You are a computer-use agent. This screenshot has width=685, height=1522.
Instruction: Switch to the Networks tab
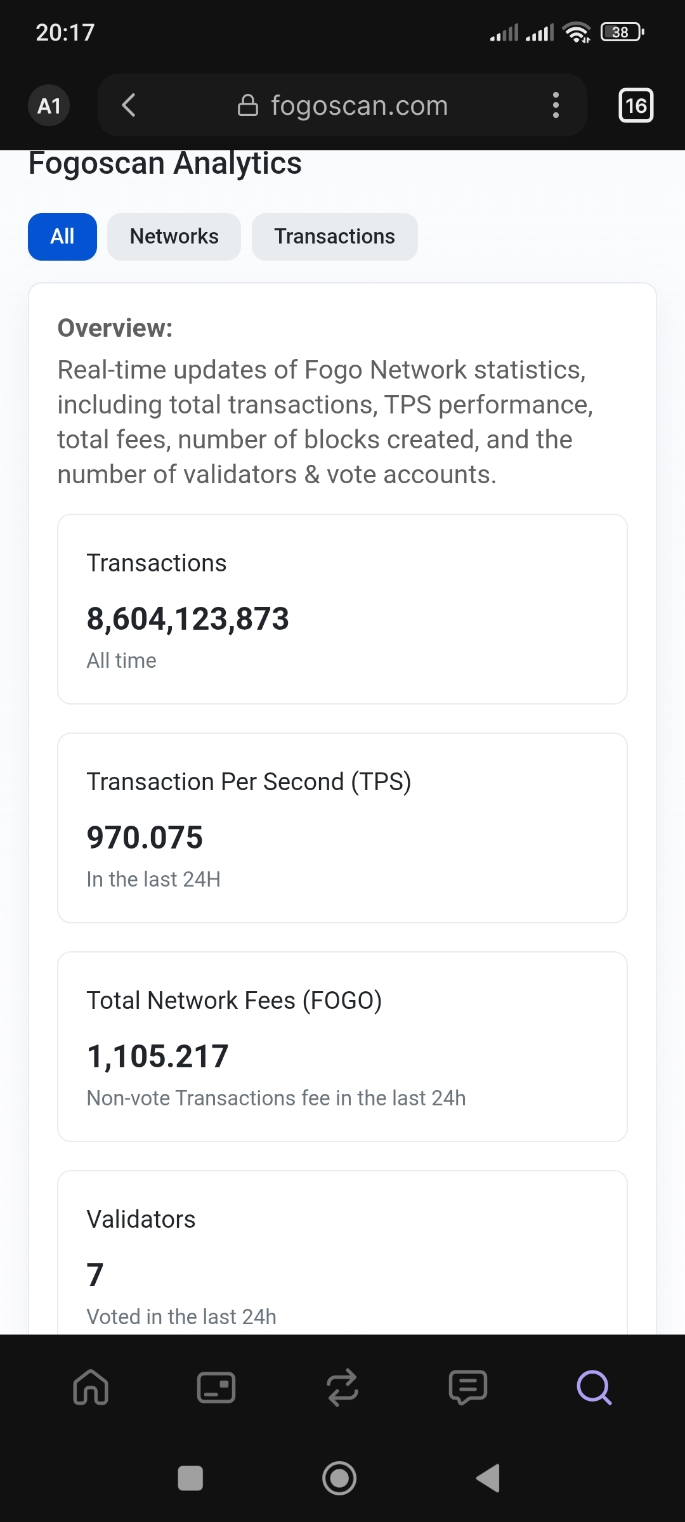[x=174, y=237]
